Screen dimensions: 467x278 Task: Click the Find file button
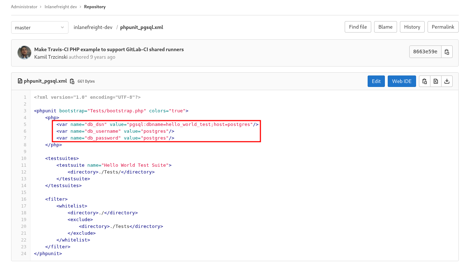click(358, 27)
